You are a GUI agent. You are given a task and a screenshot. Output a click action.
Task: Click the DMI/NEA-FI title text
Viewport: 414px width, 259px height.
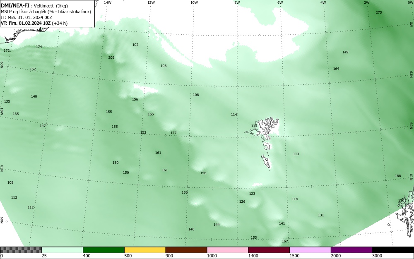[15, 6]
